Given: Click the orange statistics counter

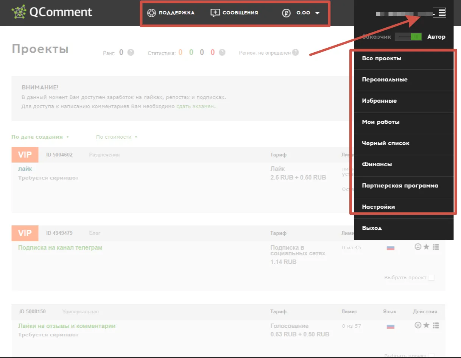Looking at the screenshot, I should point(181,52).
